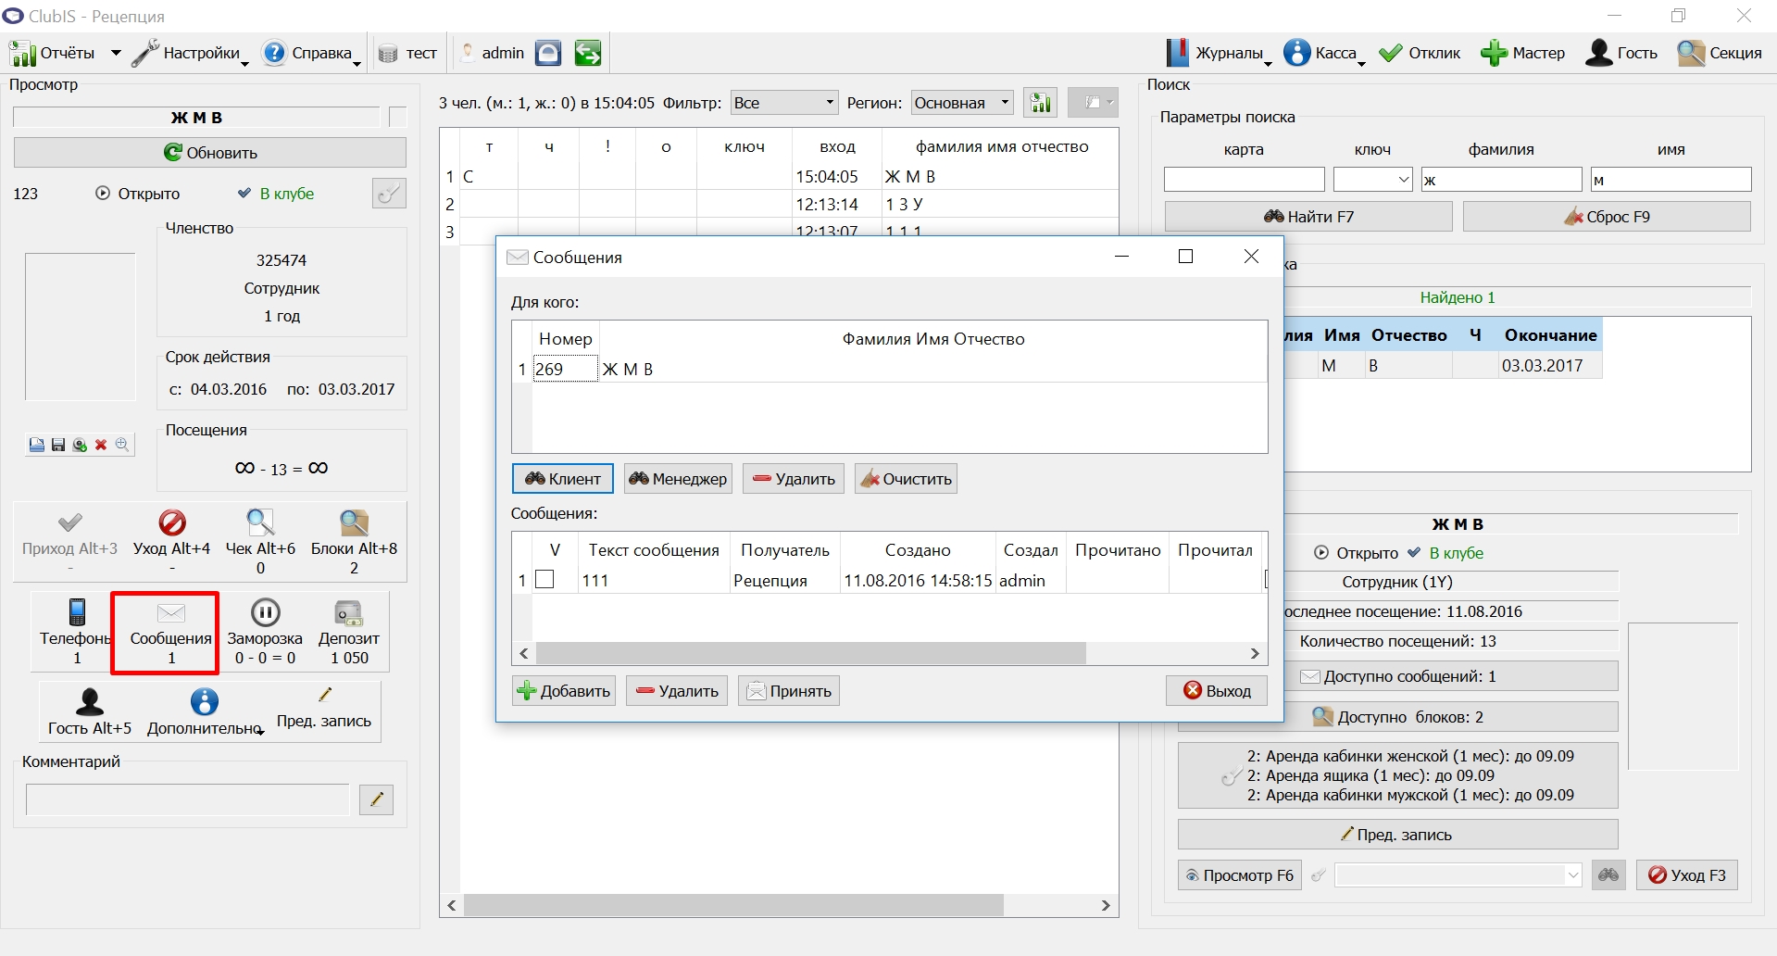The width and height of the screenshot is (1777, 956).
Task: Open the Телефоны phone icon
Action: coord(77,612)
